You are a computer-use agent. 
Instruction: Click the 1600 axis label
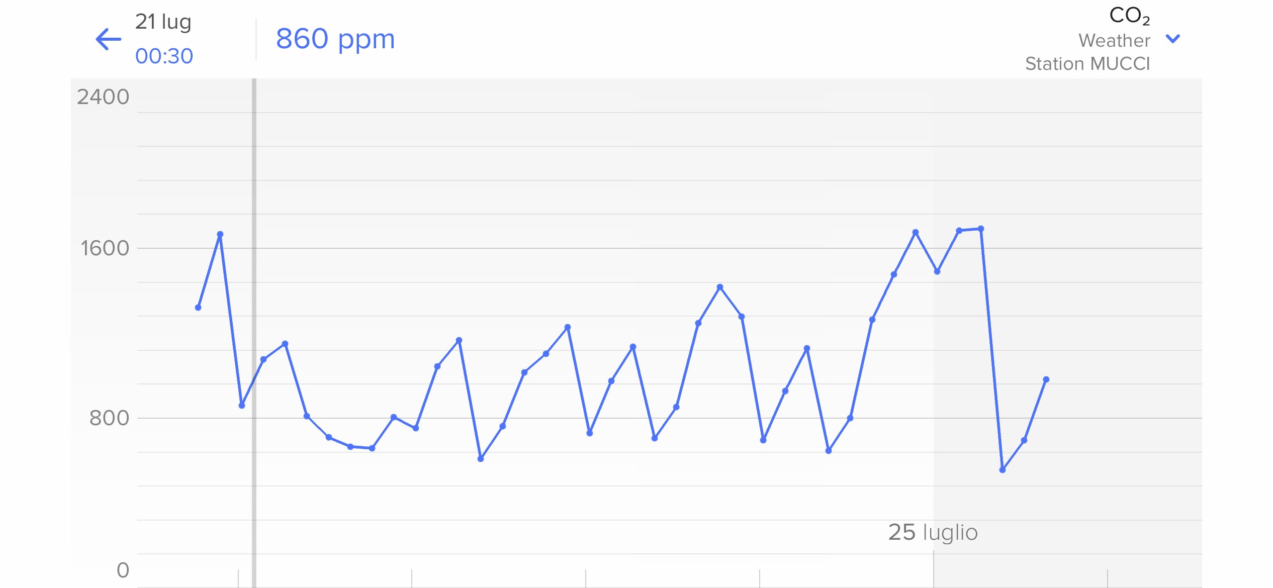pyautogui.click(x=105, y=248)
